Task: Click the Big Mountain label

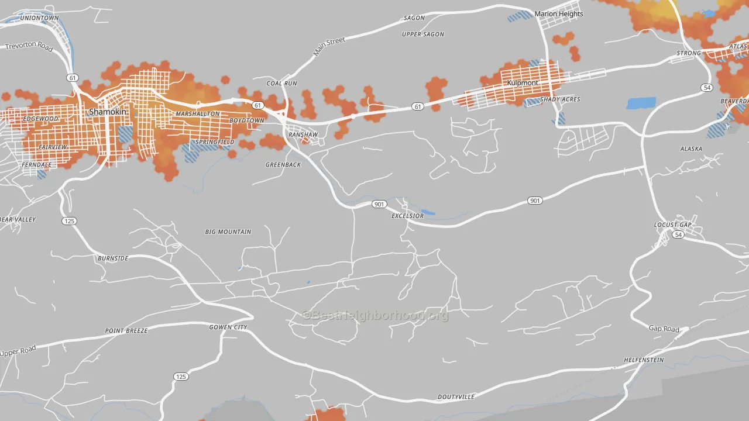Action: (228, 232)
